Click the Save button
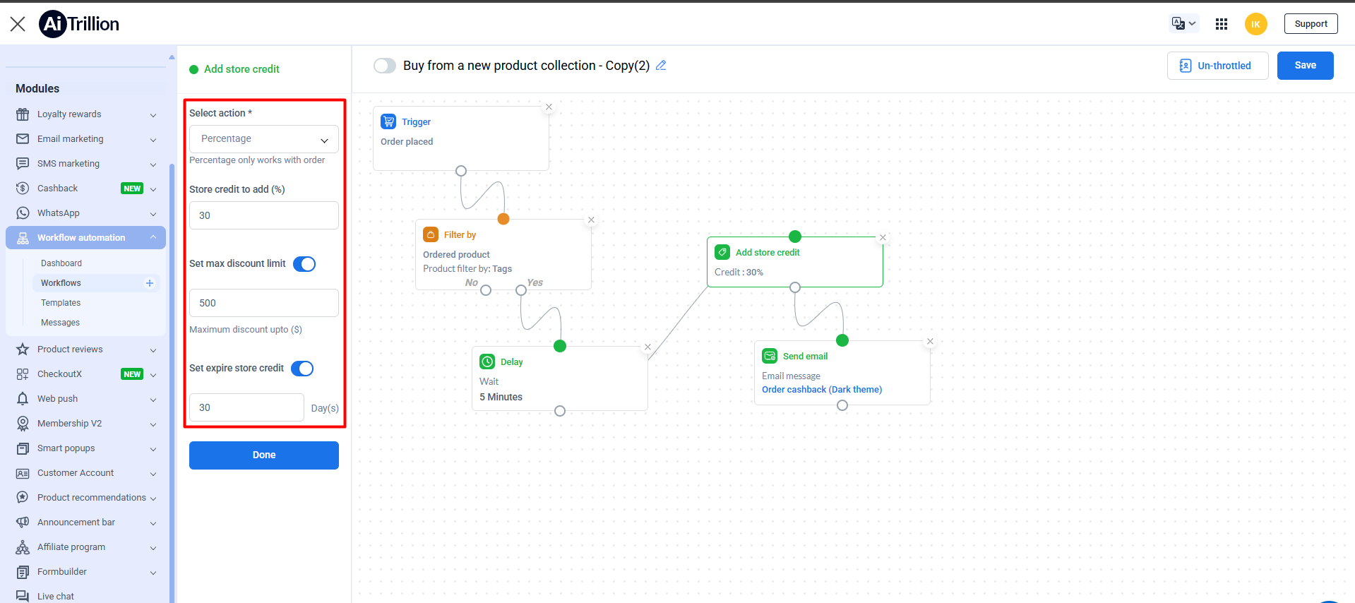Viewport: 1355px width, 603px height. [x=1305, y=66]
